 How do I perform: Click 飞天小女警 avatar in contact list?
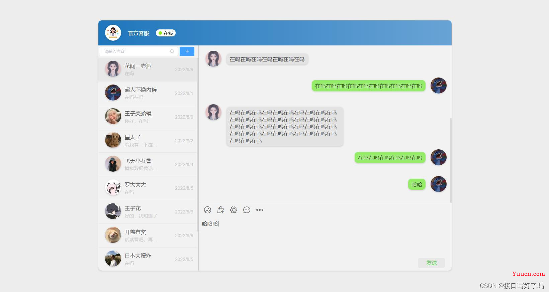coord(113,164)
